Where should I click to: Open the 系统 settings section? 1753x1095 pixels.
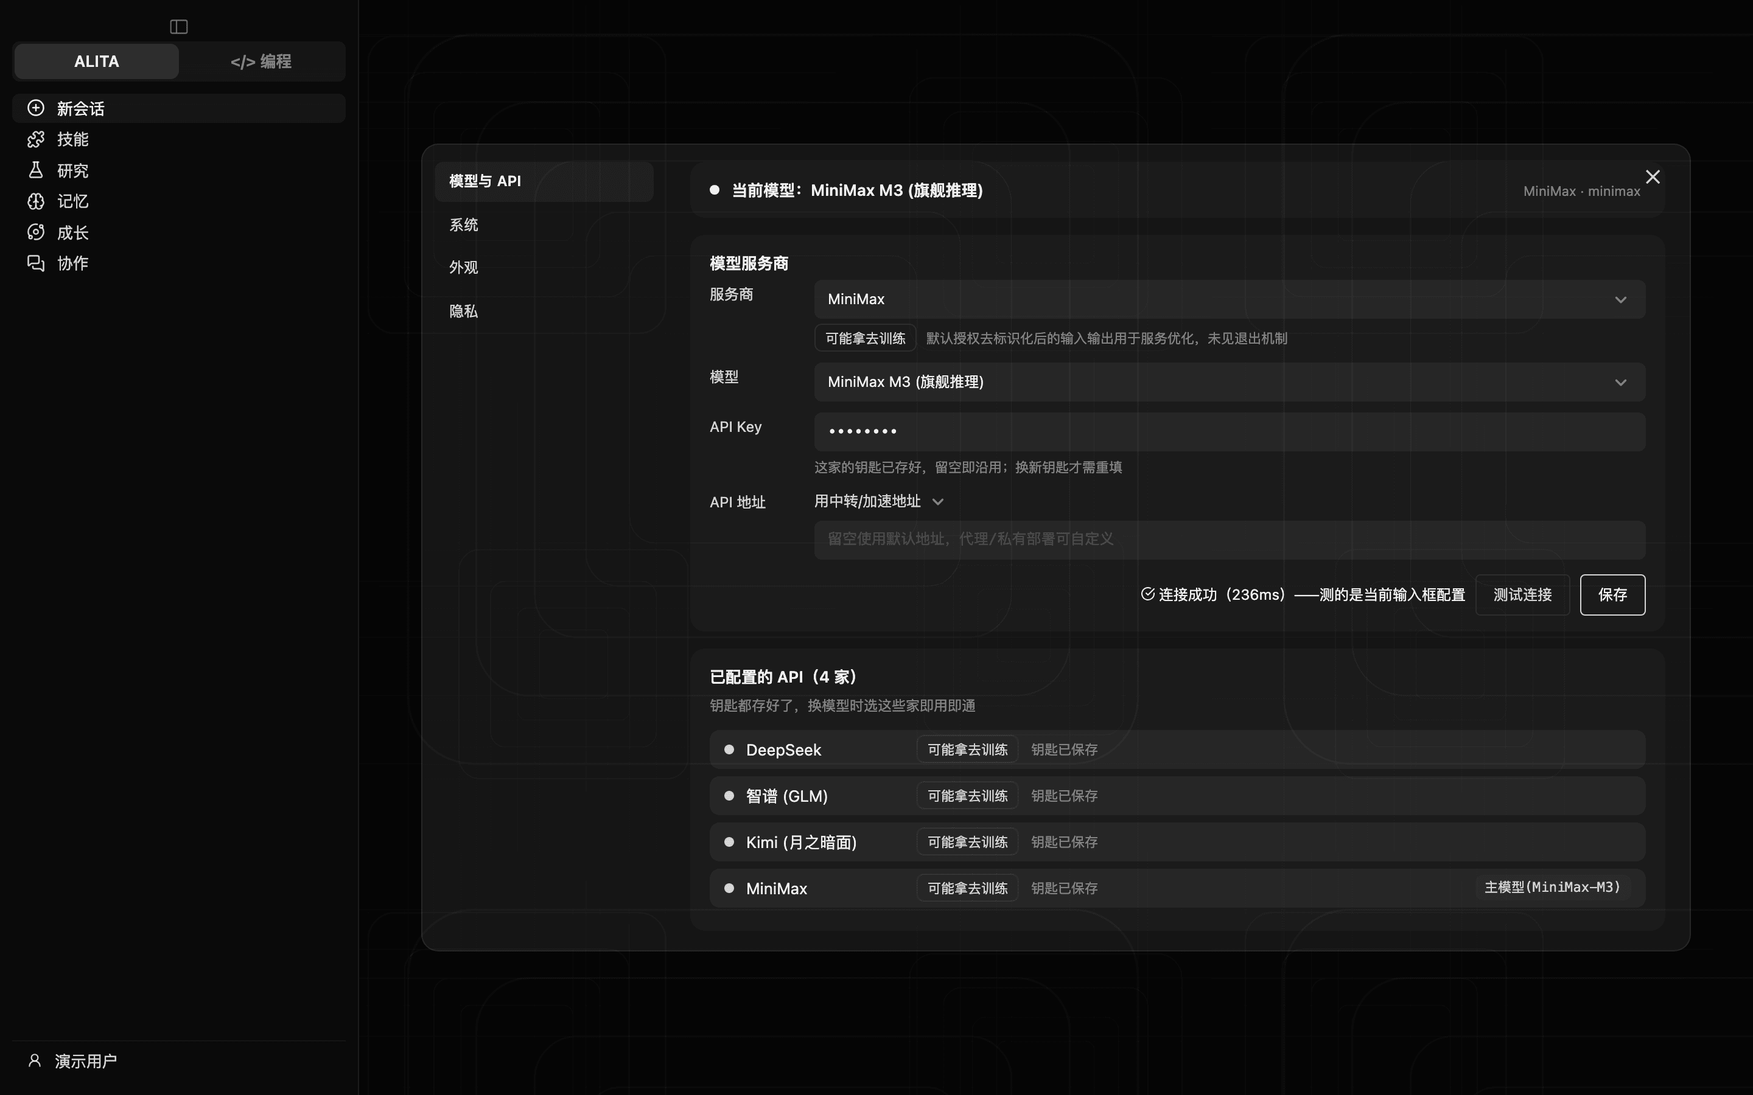click(544, 224)
